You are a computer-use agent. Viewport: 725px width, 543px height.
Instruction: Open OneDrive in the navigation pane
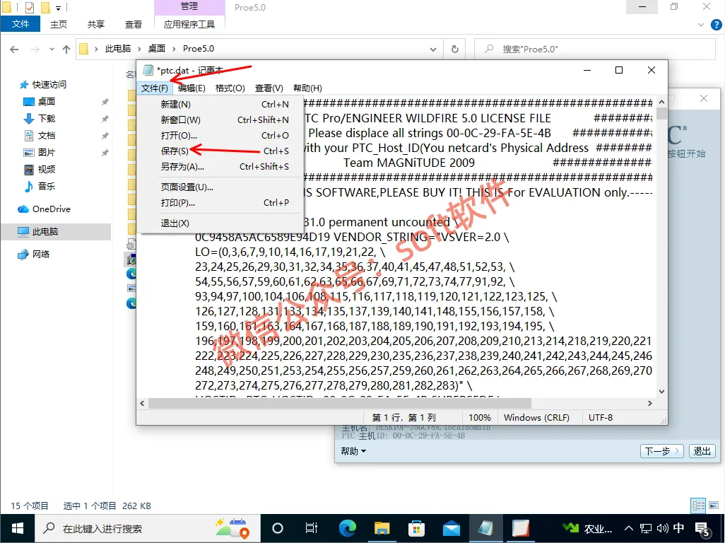tap(51, 209)
